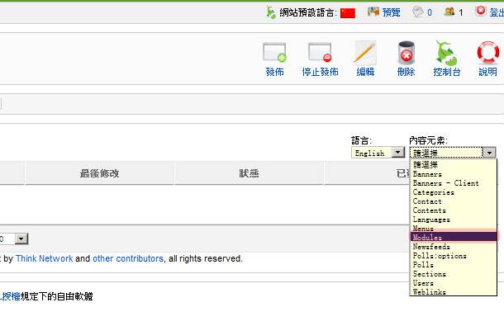This screenshot has width=504, height=326.
Task: Click the logged-in users icon showing 1
Action: [x=449, y=12]
